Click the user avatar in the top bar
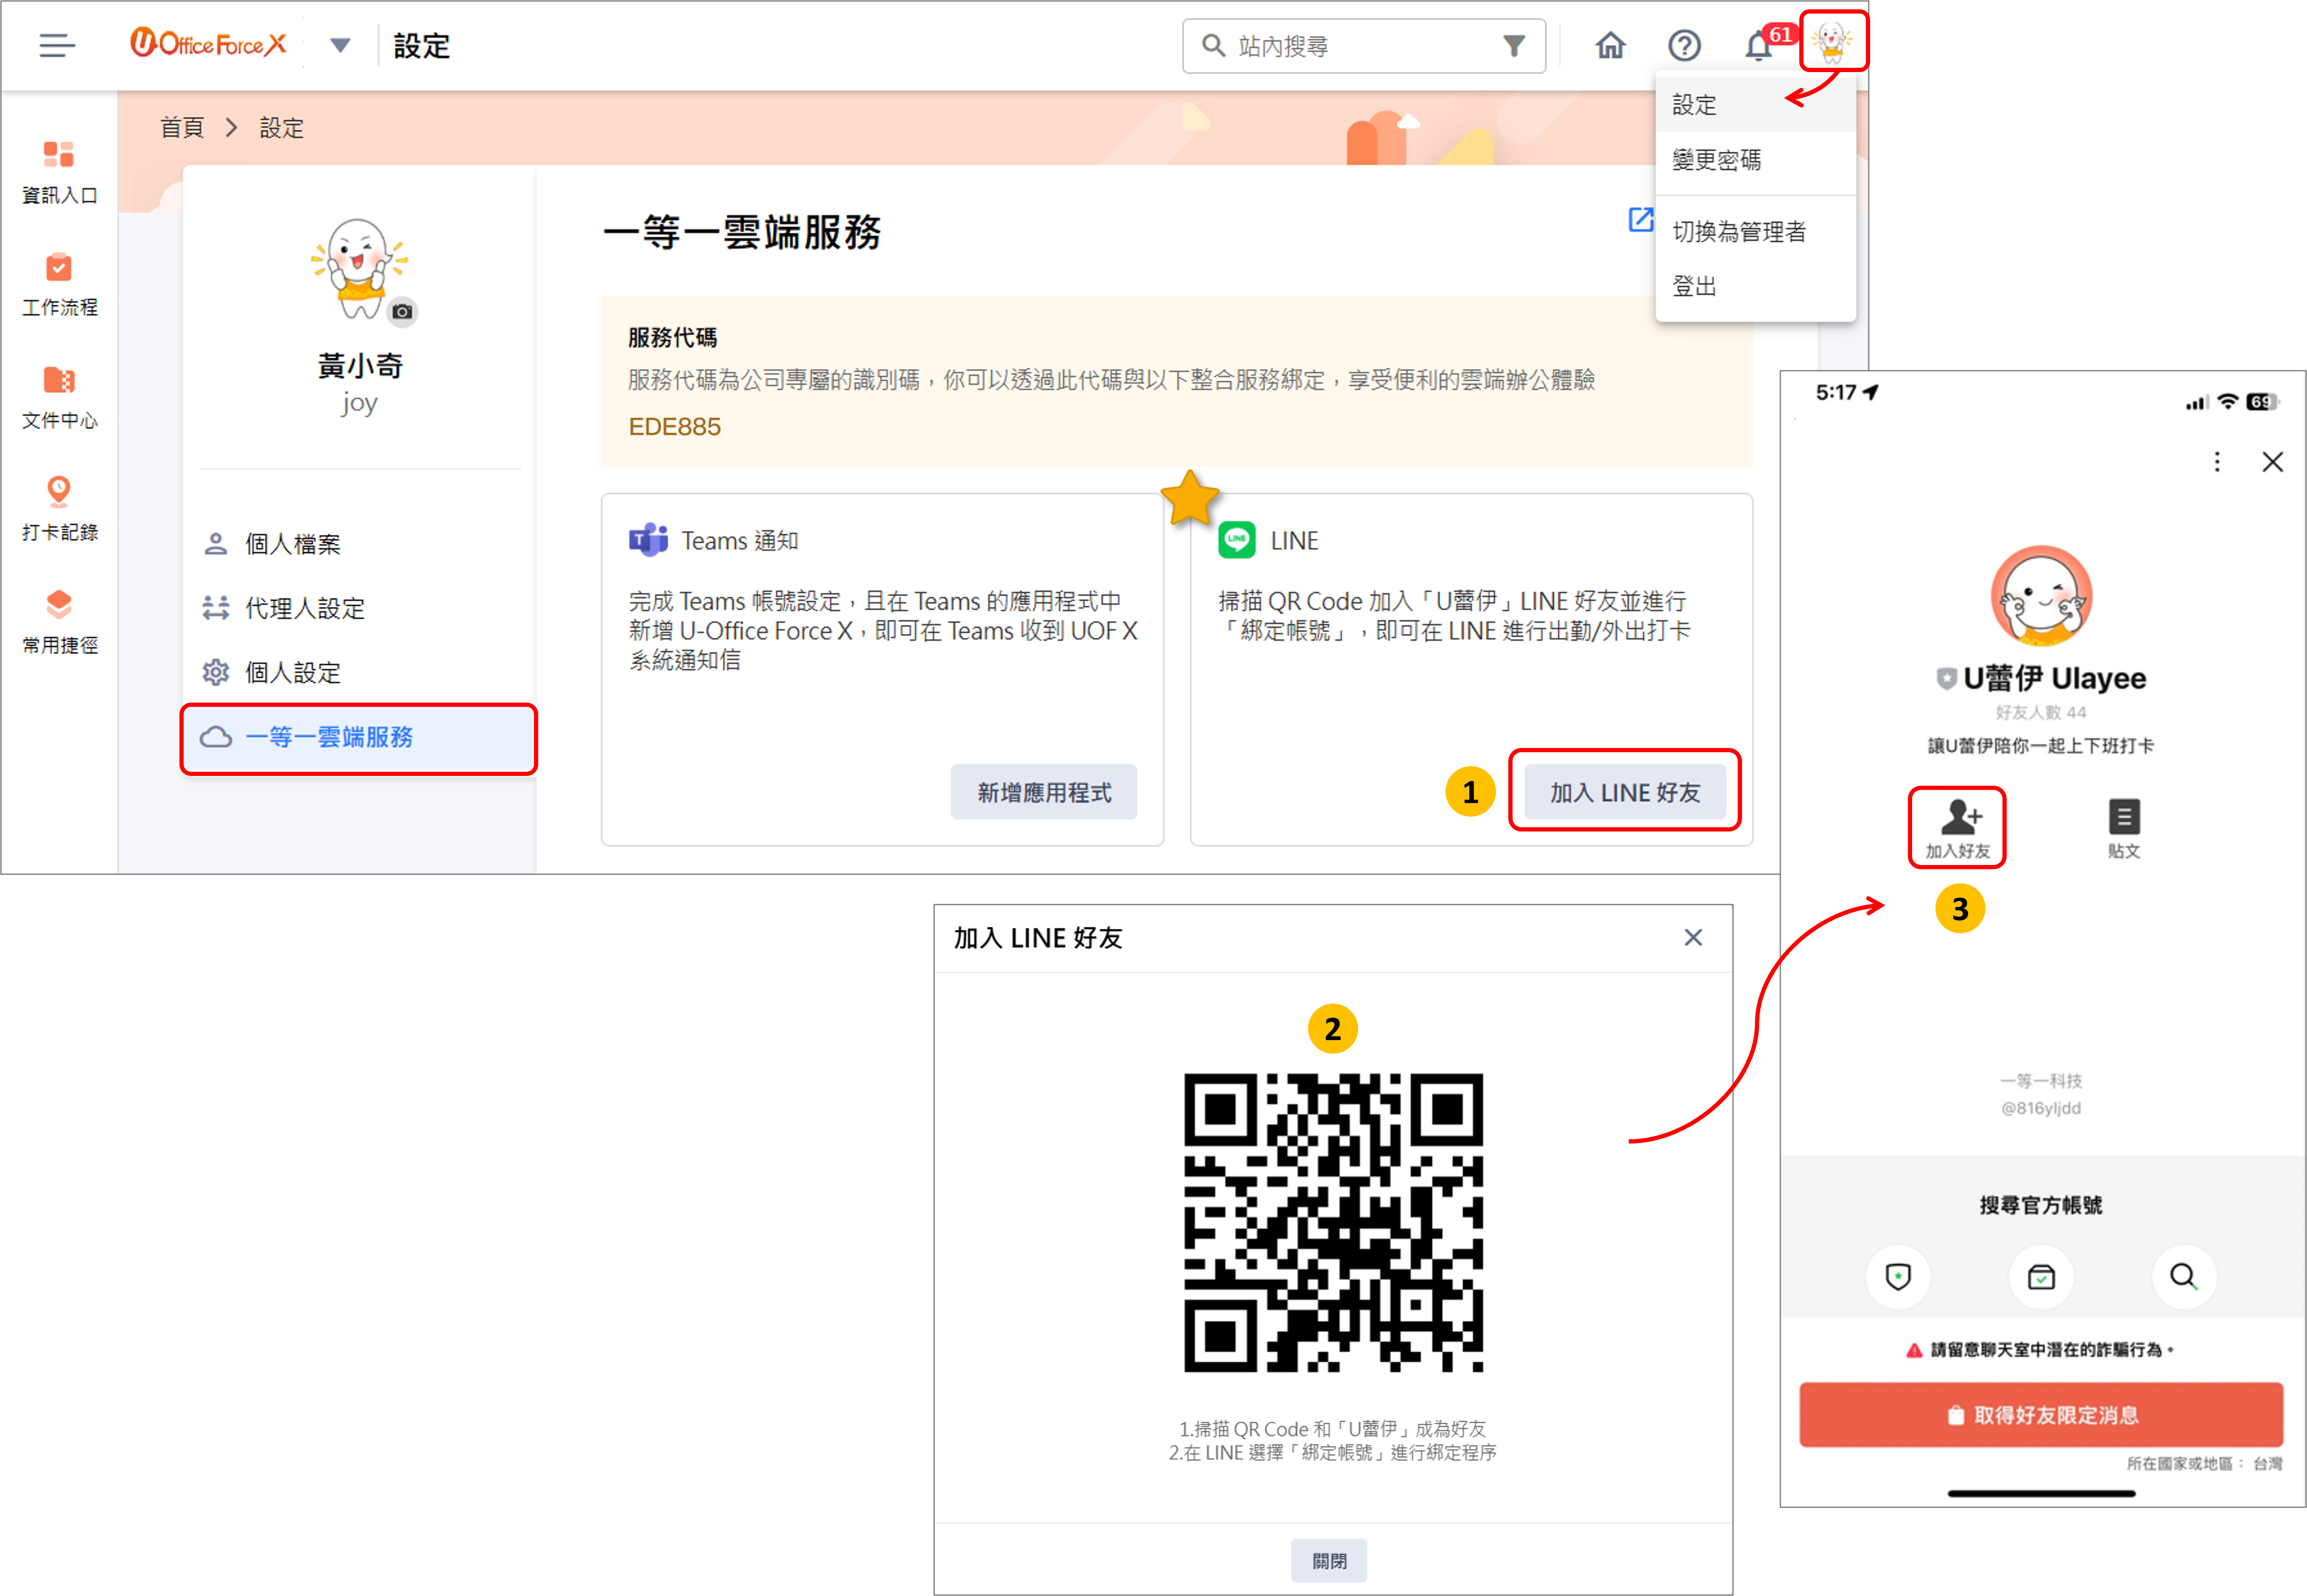2307x1596 pixels. click(1833, 42)
